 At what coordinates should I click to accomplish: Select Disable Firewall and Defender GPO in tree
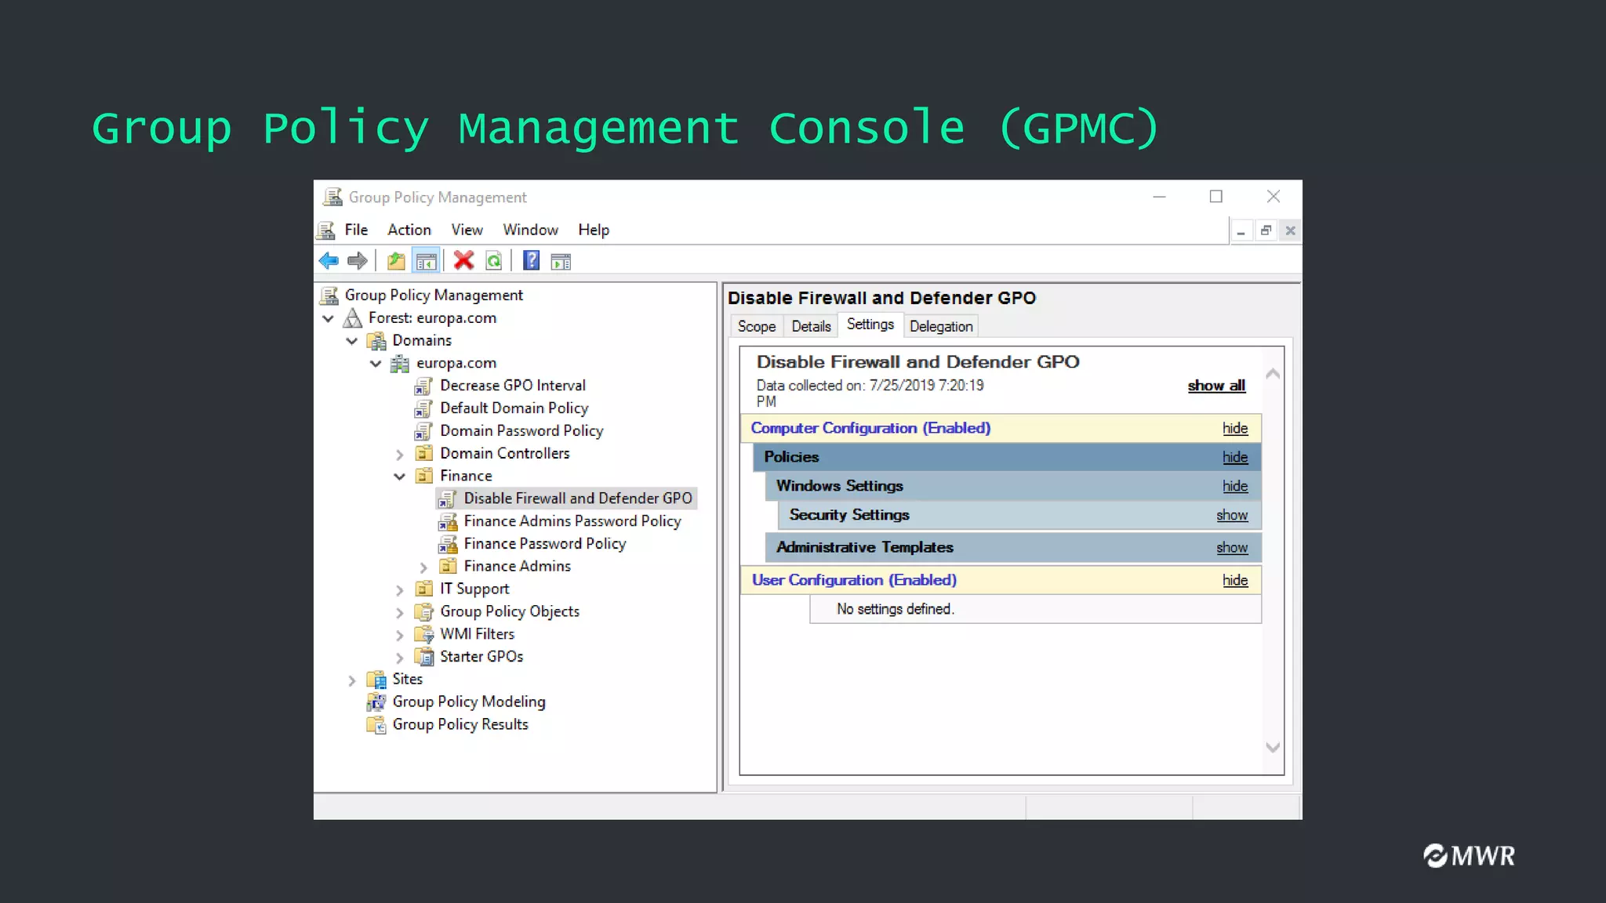566,499
